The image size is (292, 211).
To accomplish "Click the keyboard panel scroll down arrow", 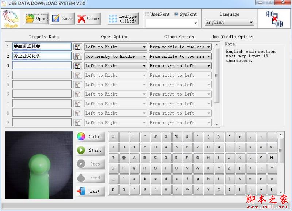I will point(281,192).
